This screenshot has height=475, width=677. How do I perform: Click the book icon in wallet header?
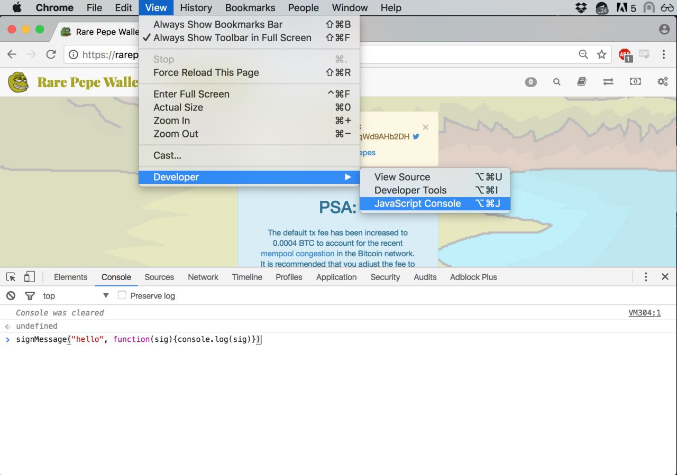pyautogui.click(x=582, y=82)
